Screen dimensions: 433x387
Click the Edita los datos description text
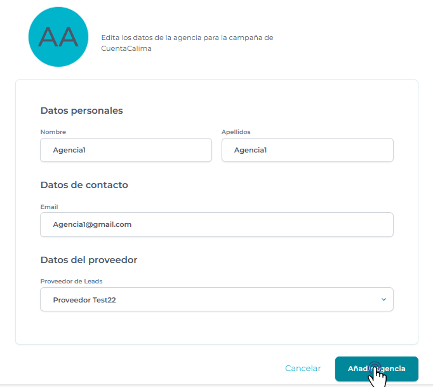click(x=187, y=37)
